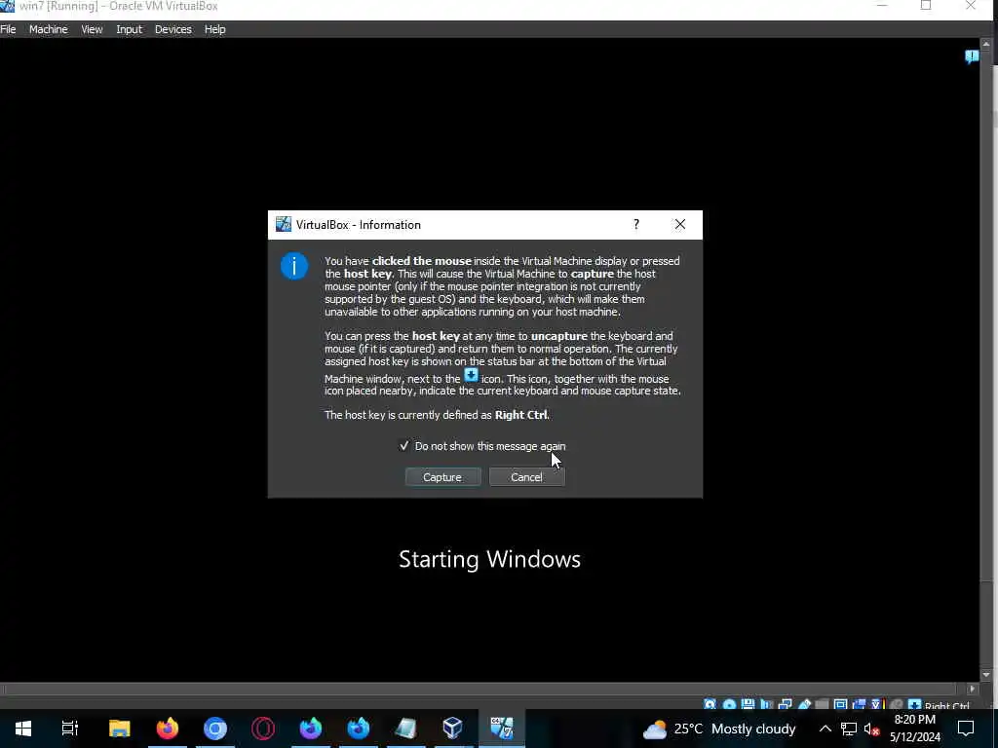Click the vertical scrollbar up arrow
This screenshot has height=748, width=998.
(986, 45)
